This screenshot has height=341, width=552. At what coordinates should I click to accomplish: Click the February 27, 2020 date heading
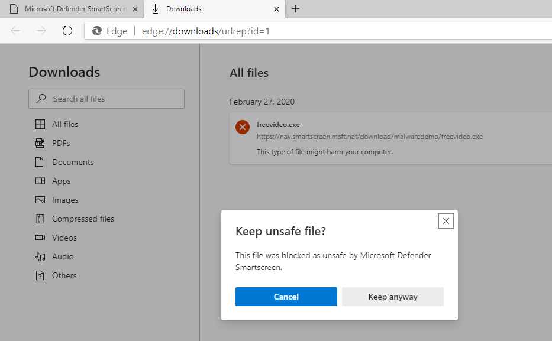point(262,102)
